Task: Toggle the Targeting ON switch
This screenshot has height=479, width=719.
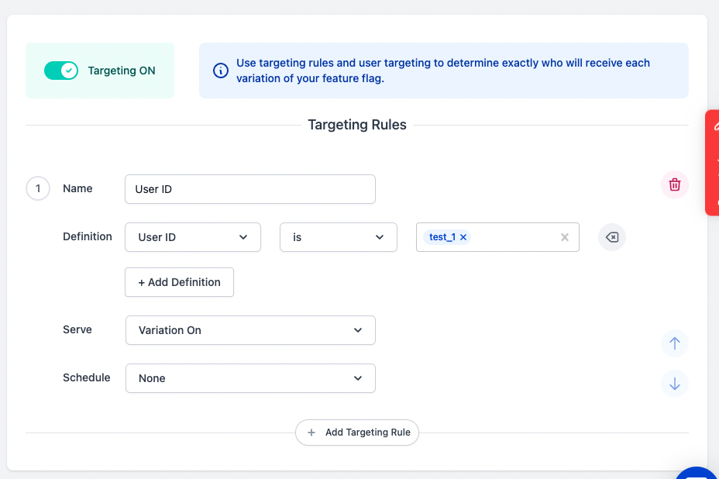Action: click(61, 71)
